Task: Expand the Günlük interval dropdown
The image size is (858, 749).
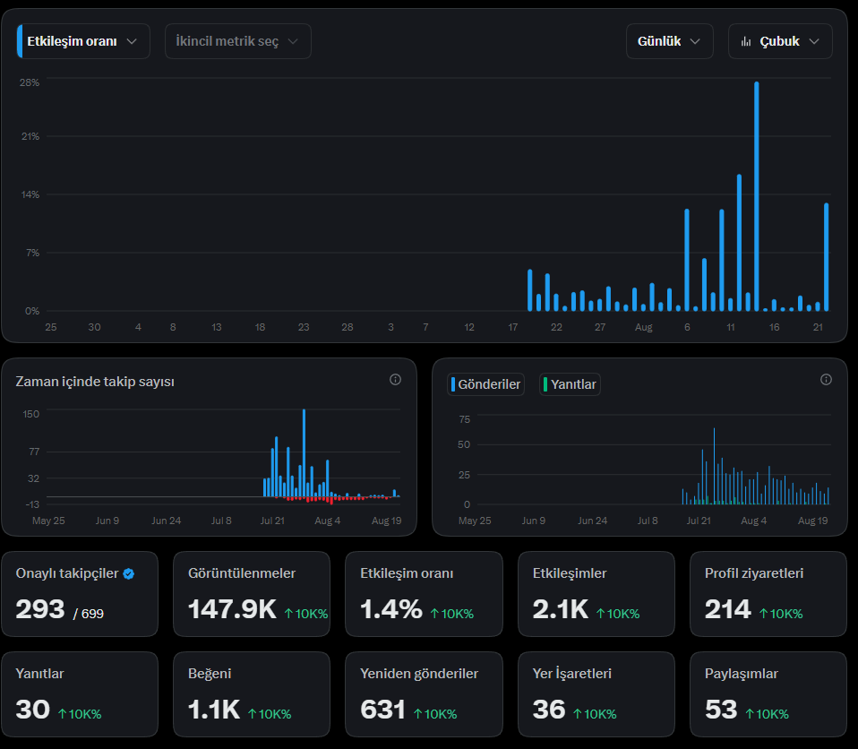Action: [669, 41]
